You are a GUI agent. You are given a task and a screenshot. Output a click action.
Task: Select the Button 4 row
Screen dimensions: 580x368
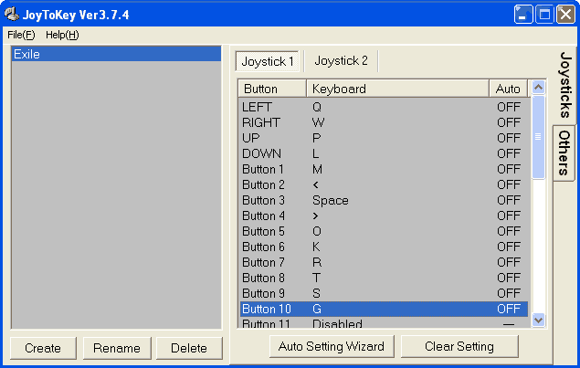coord(384,216)
